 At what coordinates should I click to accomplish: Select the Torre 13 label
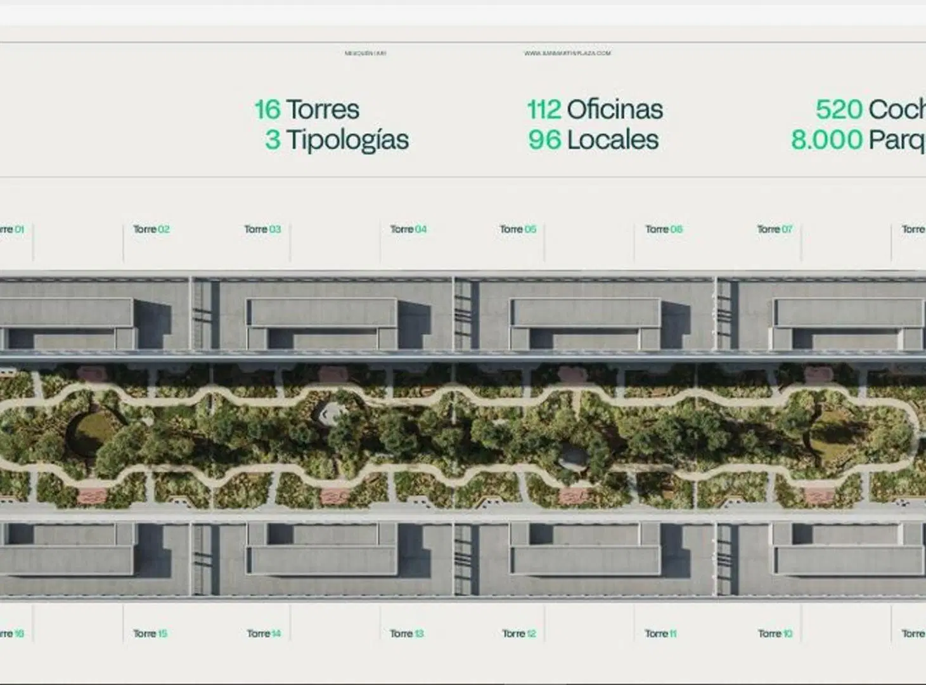point(407,633)
